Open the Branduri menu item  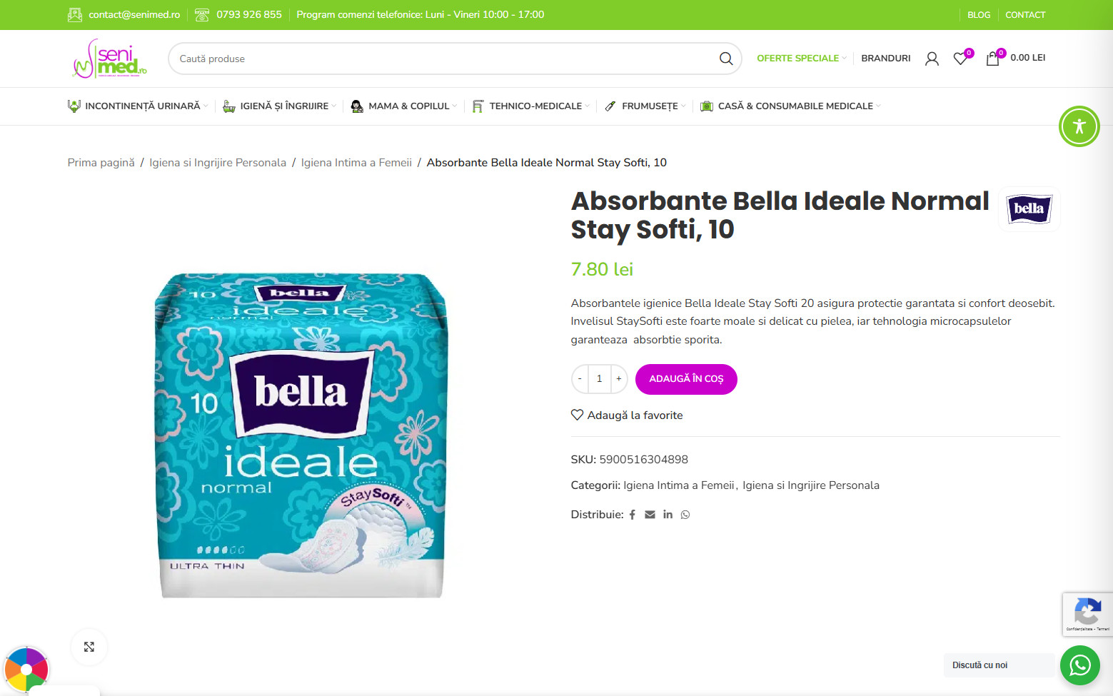click(885, 59)
